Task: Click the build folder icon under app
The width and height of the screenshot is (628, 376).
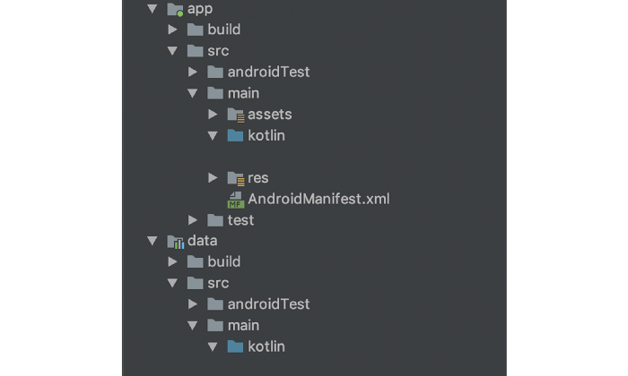Action: [195, 30]
